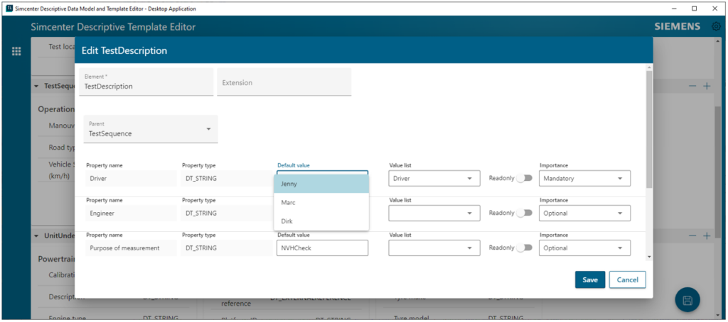Collapse the UnitUnderTest section triangle

point(36,235)
